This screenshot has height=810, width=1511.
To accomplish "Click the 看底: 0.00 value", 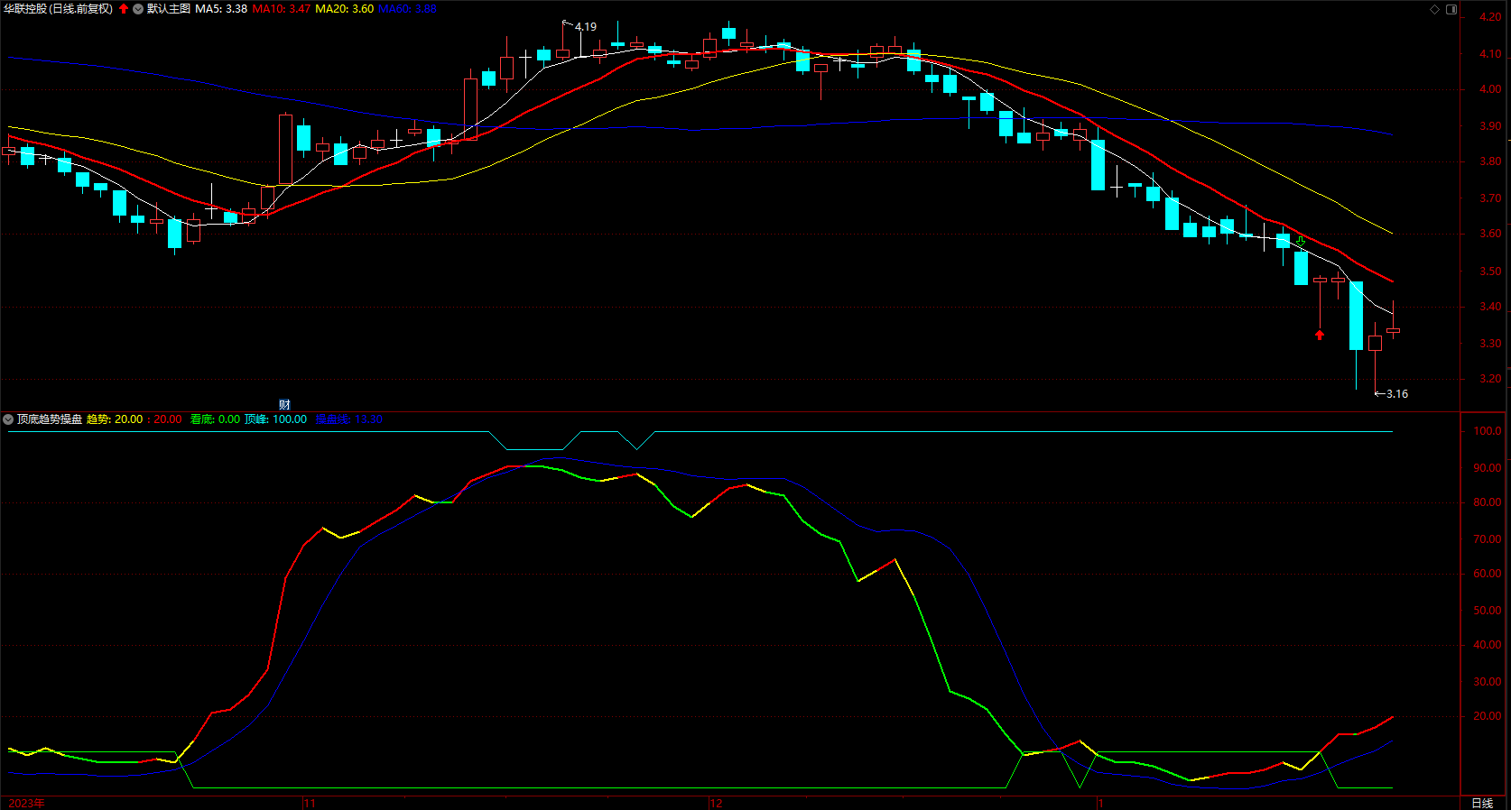I will point(215,419).
